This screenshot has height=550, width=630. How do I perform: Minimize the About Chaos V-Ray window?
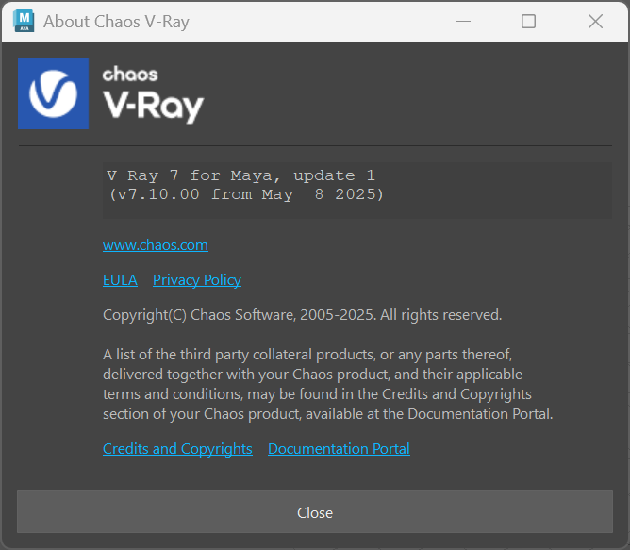pyautogui.click(x=462, y=21)
